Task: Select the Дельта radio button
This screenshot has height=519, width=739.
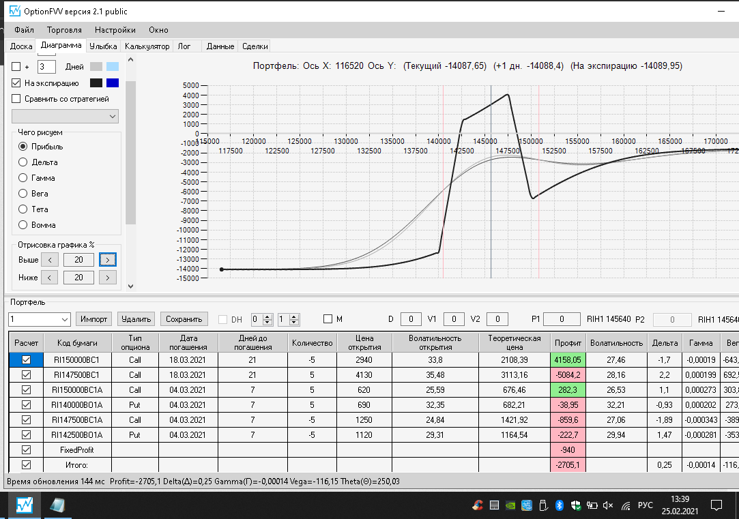Action: 23,162
